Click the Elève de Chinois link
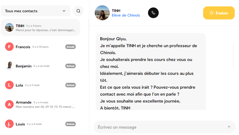The image size is (239, 135). tap(126, 15)
